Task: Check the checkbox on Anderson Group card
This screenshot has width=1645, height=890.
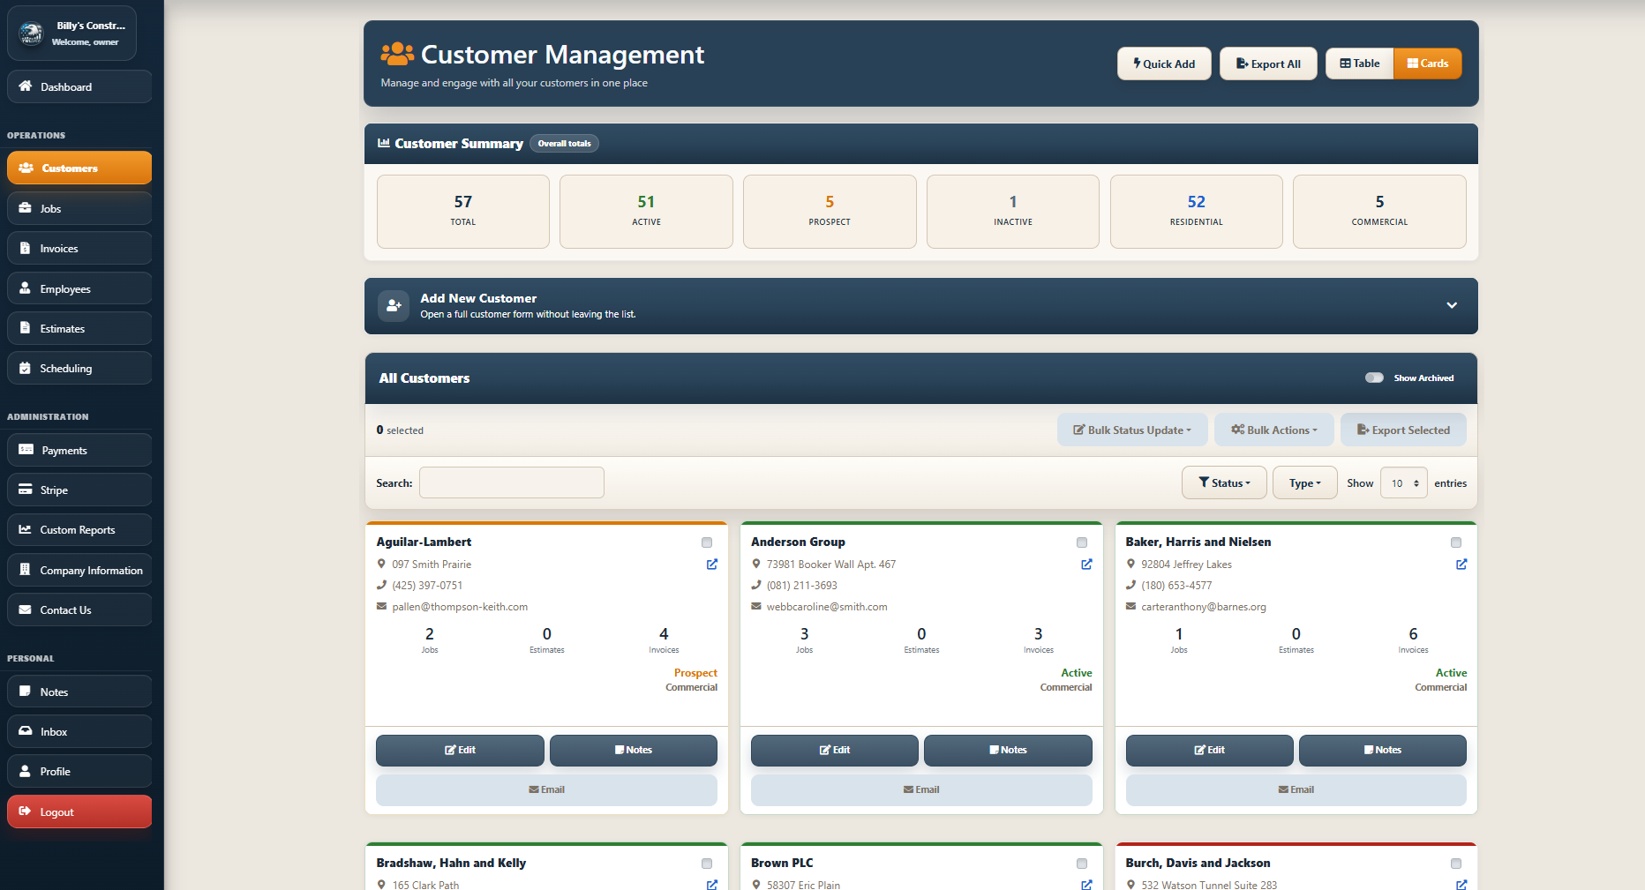Action: (x=1082, y=542)
